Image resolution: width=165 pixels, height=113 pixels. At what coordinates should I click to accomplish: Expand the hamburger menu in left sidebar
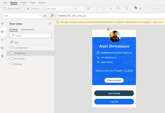tap(2, 24)
